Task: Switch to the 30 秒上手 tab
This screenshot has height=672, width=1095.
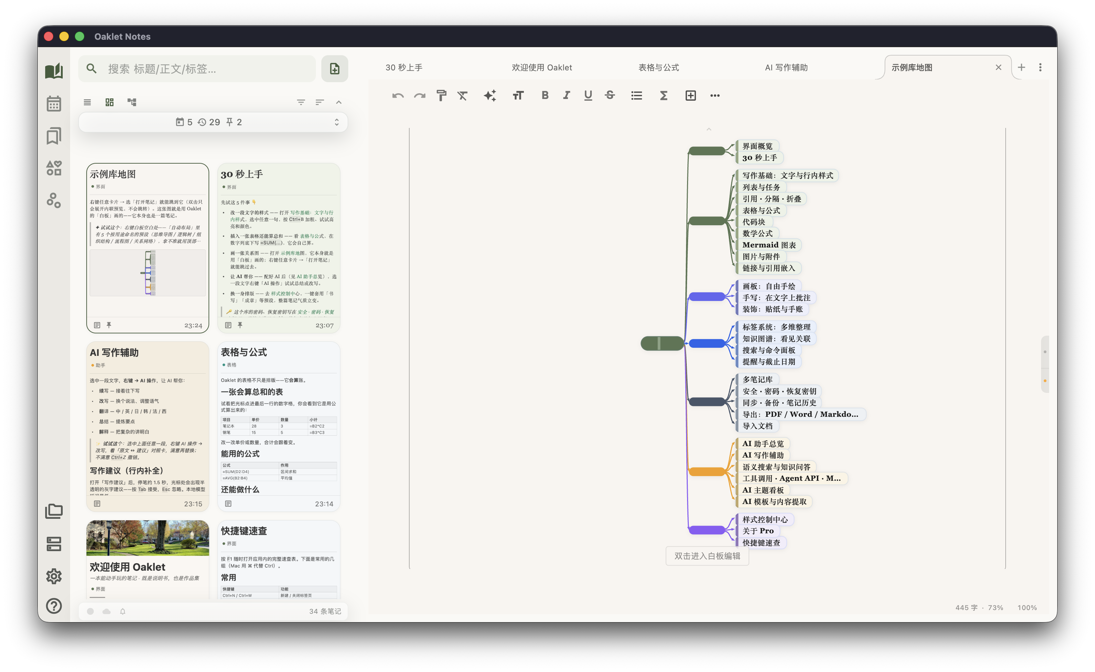Action: click(x=404, y=68)
